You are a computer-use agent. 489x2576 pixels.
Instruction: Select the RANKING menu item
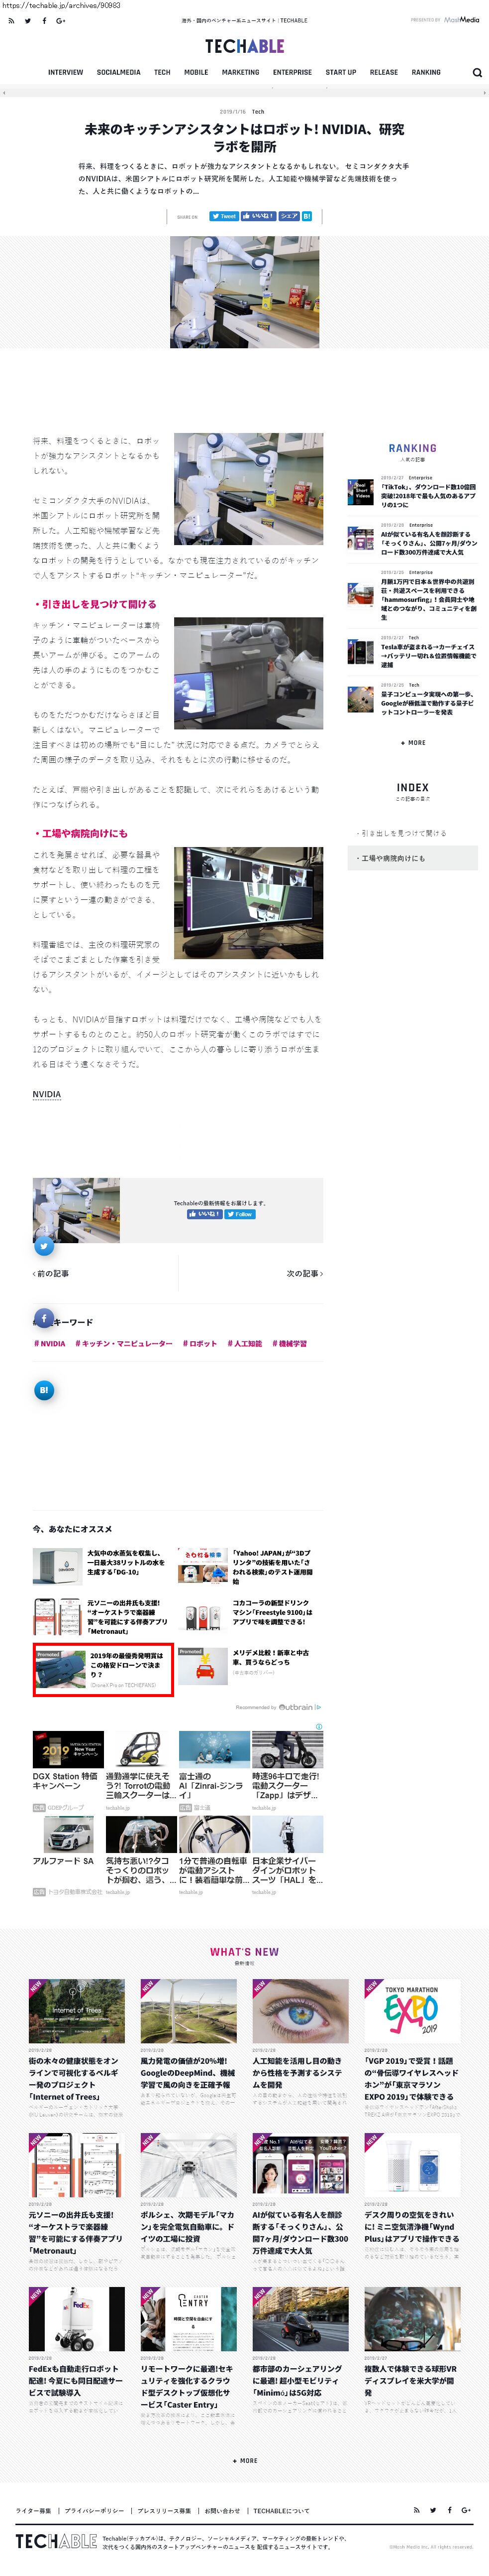tap(426, 72)
